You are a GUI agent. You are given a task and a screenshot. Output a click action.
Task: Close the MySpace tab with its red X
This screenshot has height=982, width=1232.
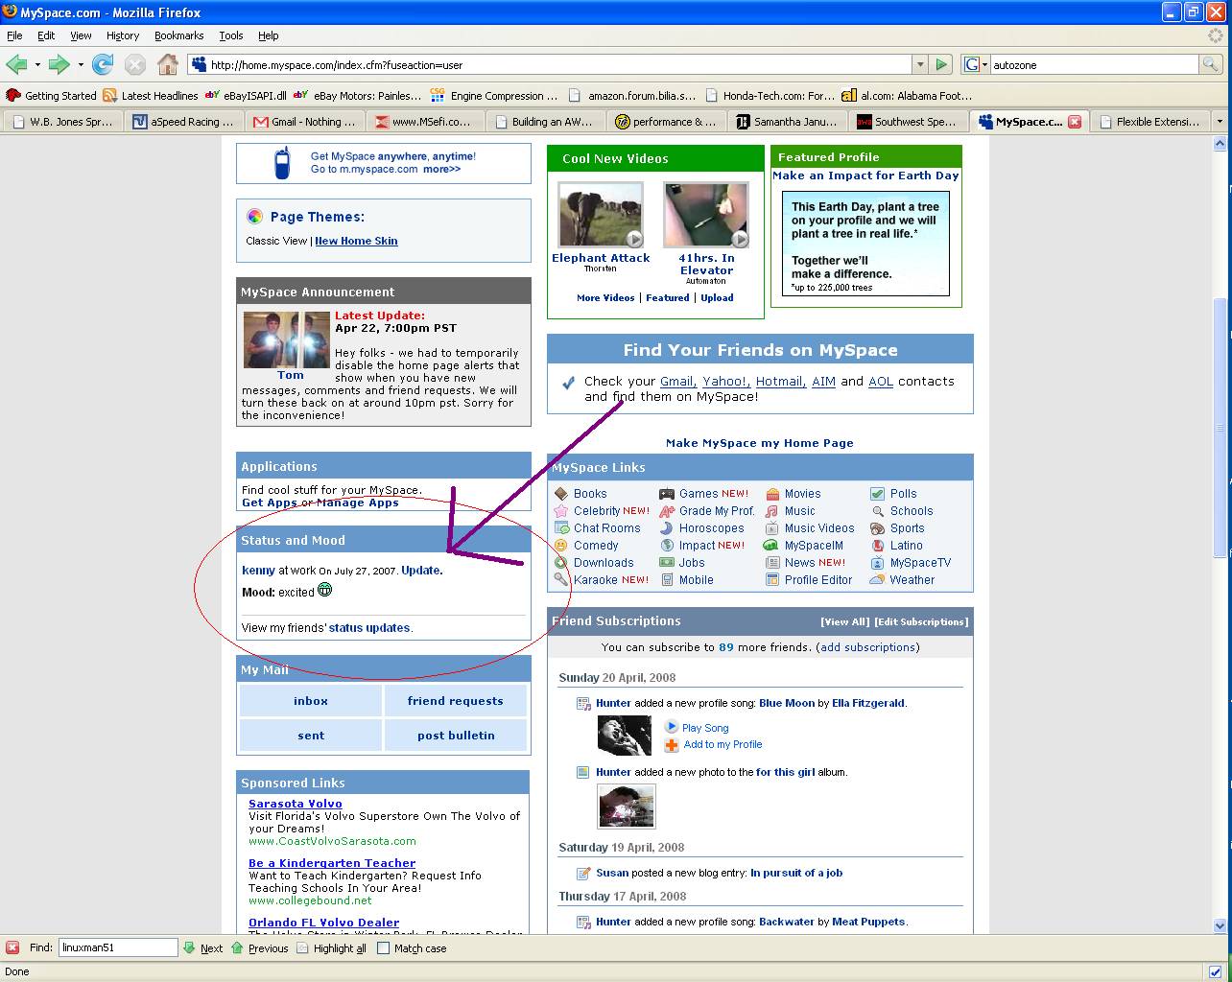point(1075,122)
